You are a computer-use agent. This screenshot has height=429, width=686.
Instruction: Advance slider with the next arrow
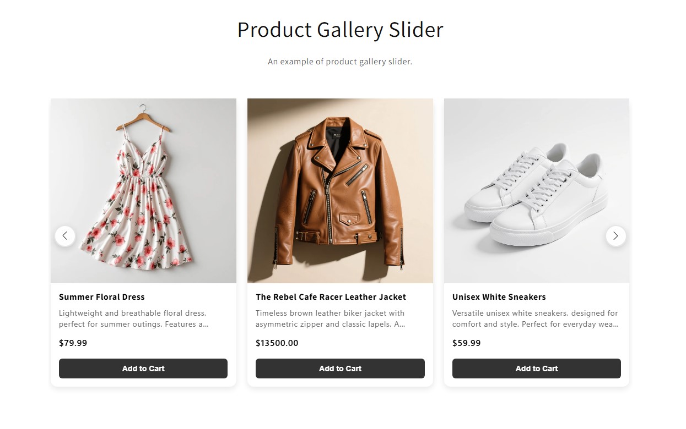point(615,236)
